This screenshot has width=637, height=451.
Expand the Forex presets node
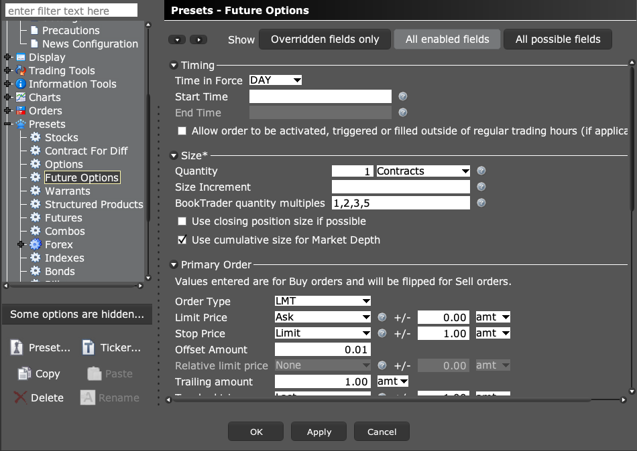[21, 244]
